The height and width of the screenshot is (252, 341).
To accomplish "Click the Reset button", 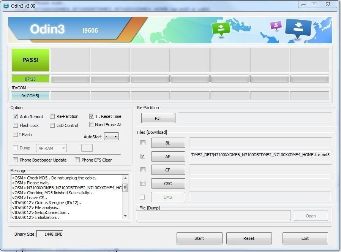I will (249, 238).
